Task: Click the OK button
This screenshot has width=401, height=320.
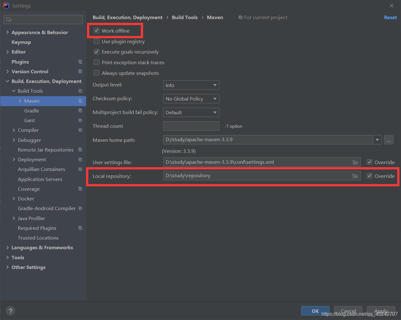Action: (x=315, y=311)
